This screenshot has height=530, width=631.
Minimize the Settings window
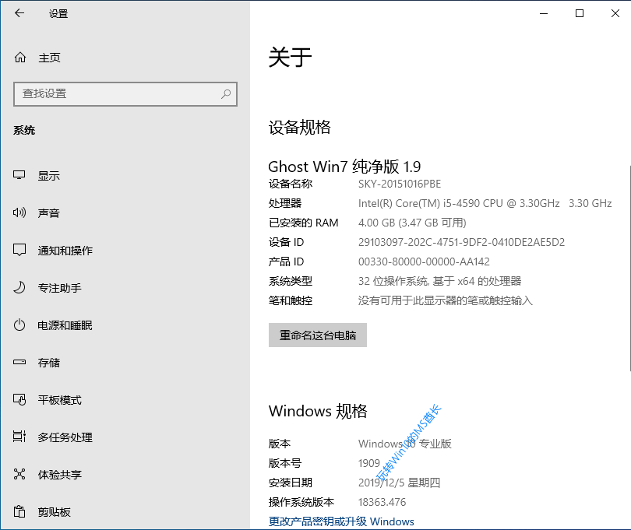click(544, 13)
